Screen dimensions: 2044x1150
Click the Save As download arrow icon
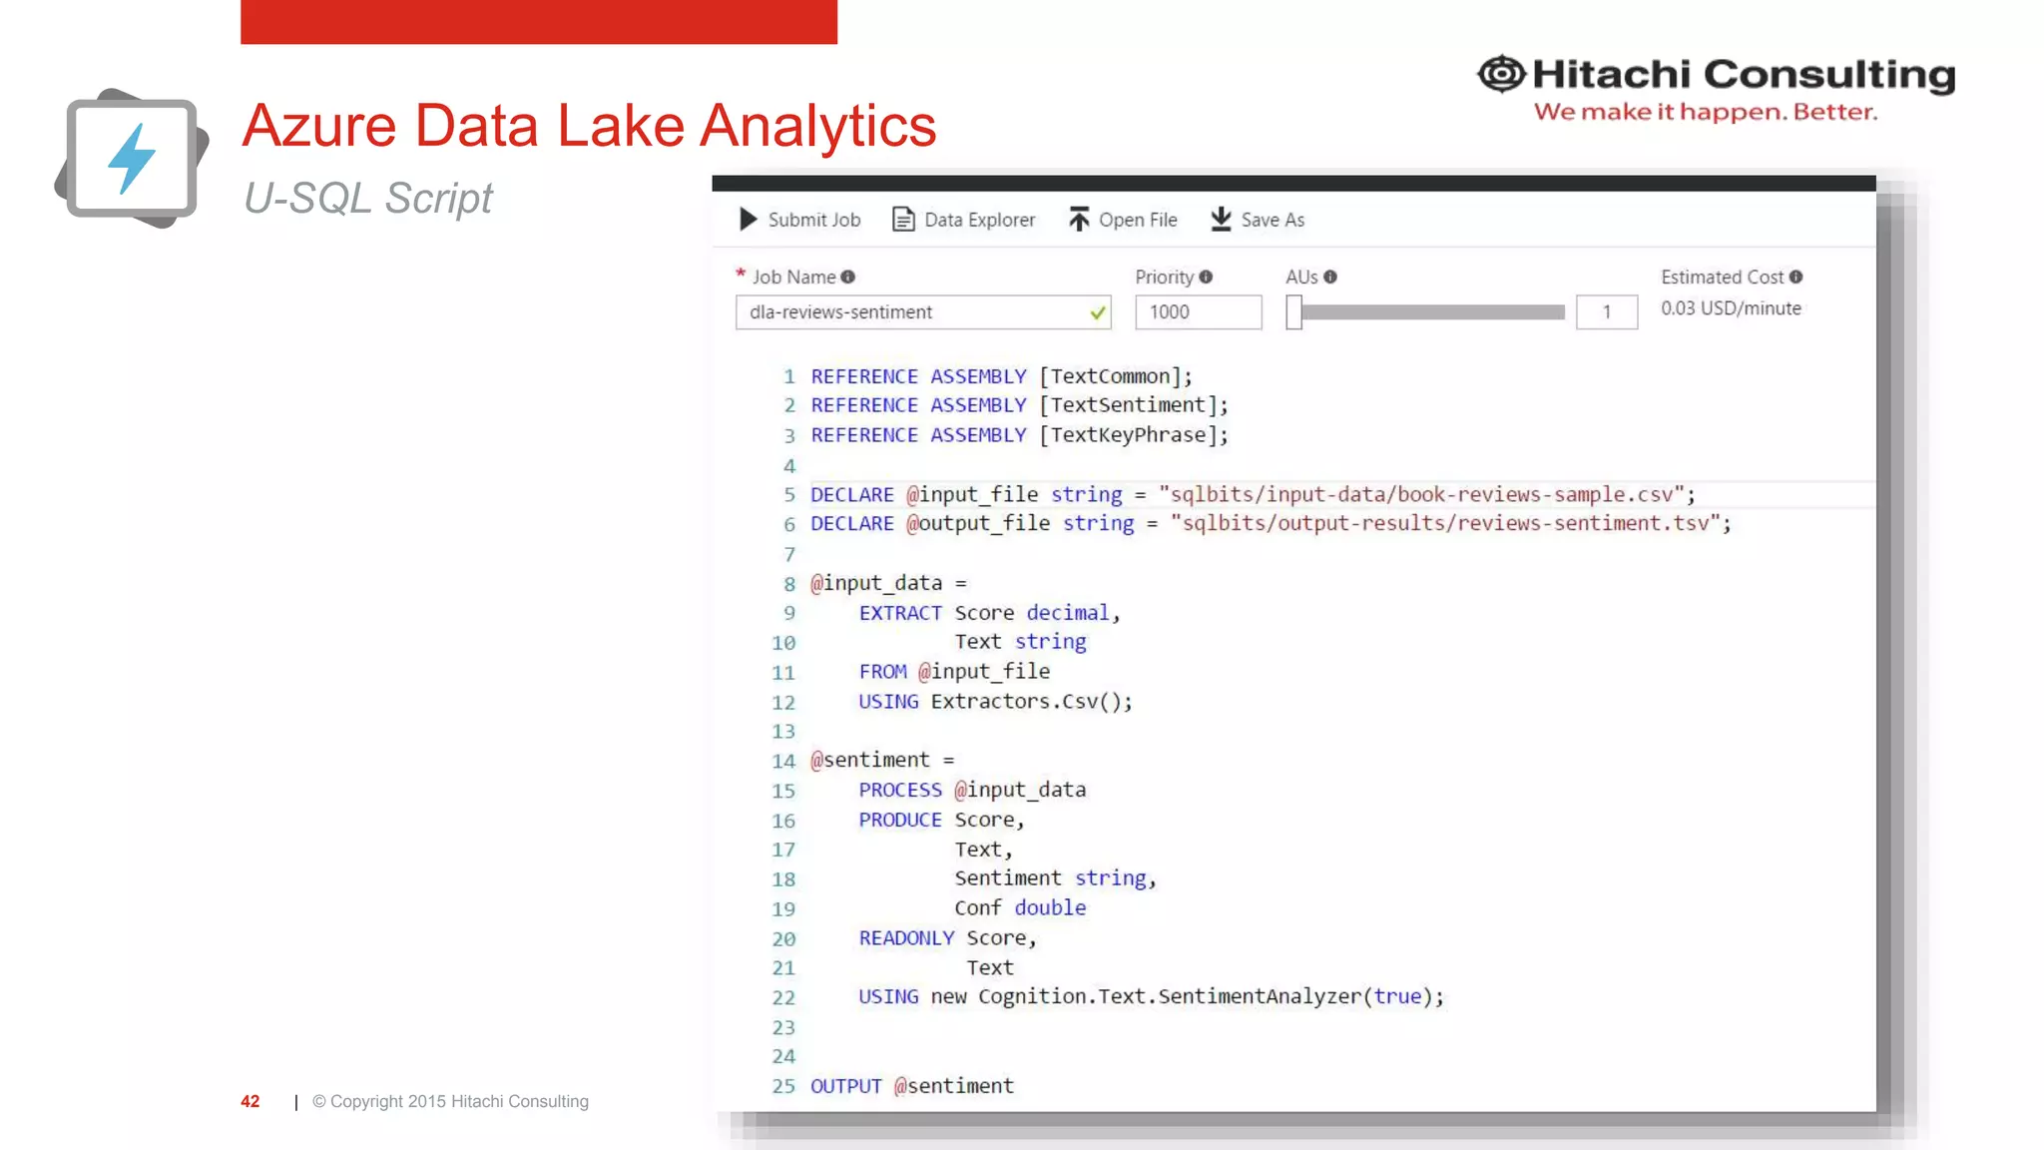[1221, 220]
